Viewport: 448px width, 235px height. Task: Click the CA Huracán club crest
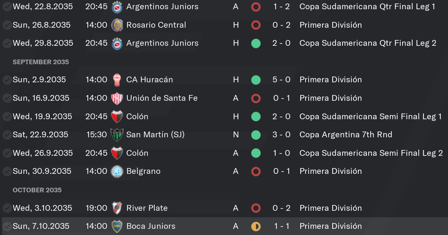pyautogui.click(x=117, y=80)
